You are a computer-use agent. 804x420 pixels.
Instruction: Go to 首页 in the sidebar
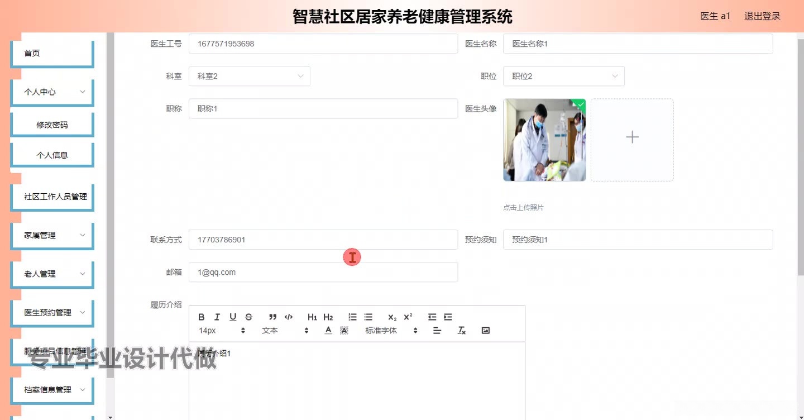click(x=52, y=54)
